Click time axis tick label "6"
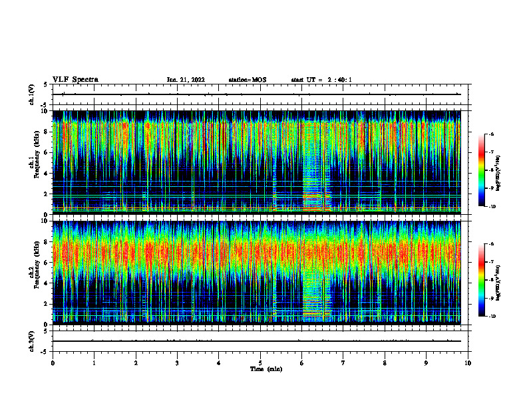The height and width of the screenshot is (407, 527). 301,363
